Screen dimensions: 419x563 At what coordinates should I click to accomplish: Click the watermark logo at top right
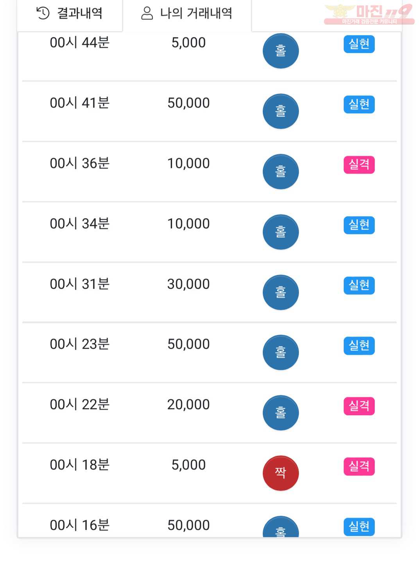(369, 14)
